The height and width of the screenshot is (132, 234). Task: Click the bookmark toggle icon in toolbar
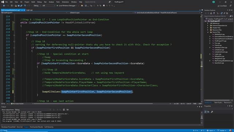(x=104, y=6)
